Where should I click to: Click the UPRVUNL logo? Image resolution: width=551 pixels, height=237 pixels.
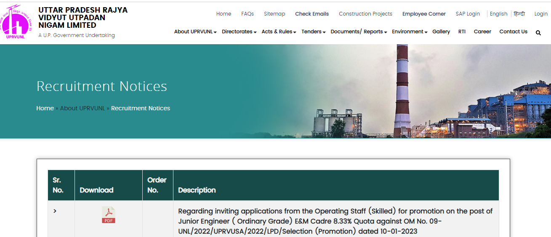coord(16,22)
